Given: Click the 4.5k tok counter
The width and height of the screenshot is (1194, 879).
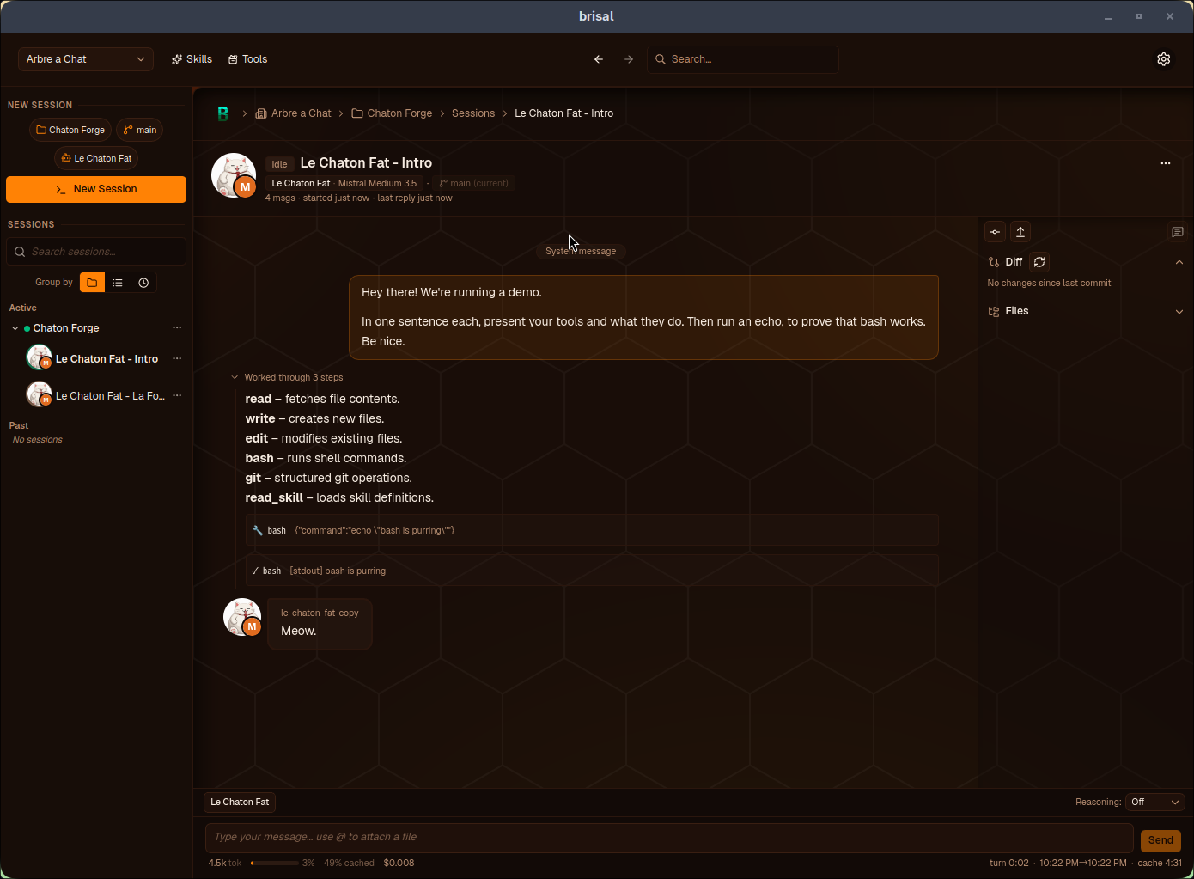Looking at the screenshot, I should click(x=225, y=863).
